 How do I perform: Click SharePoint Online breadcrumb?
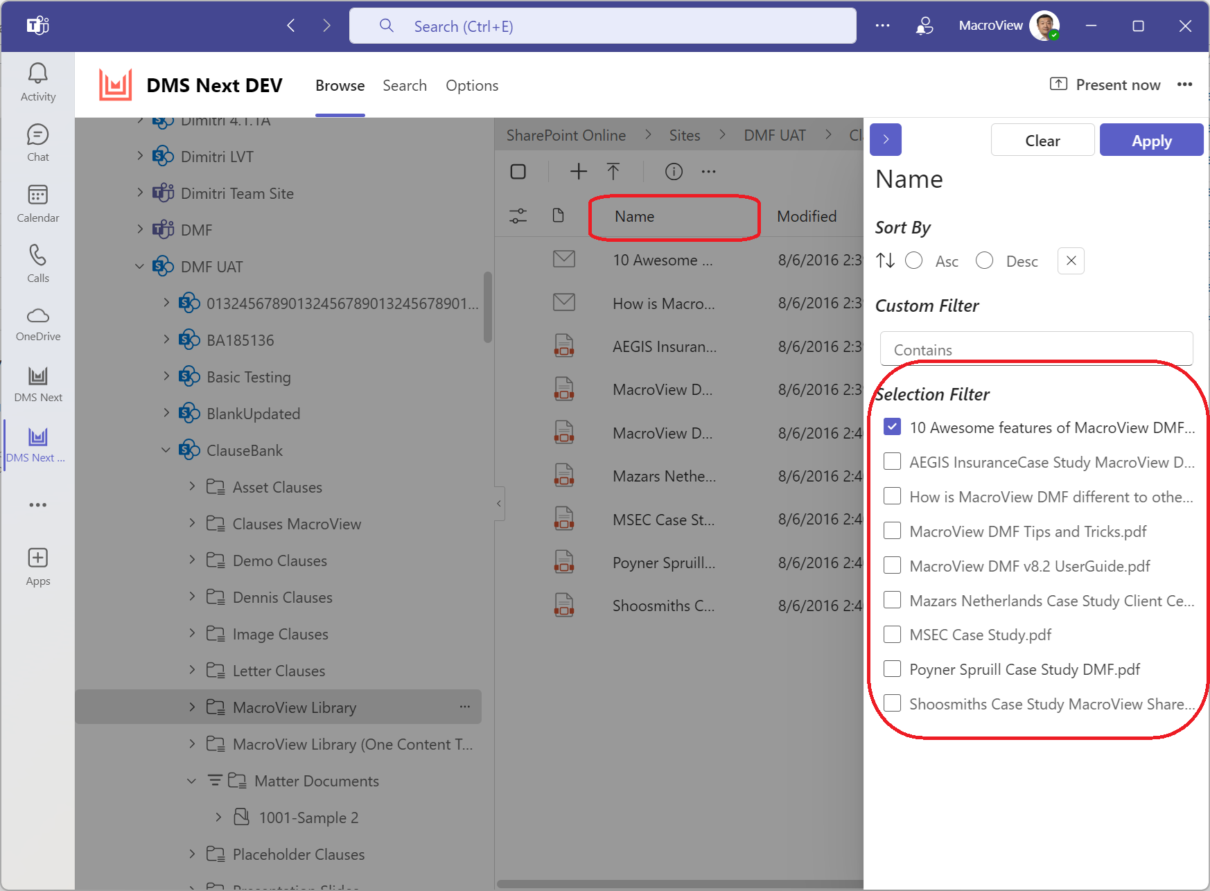(x=566, y=135)
